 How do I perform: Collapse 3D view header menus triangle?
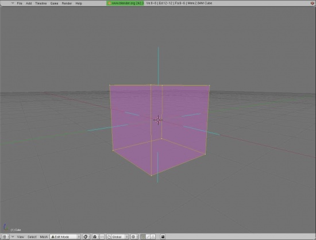coord(13,237)
